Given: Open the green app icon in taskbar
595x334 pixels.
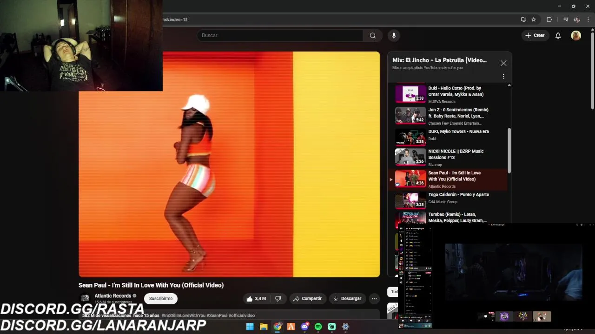Looking at the screenshot, I should point(332,327).
